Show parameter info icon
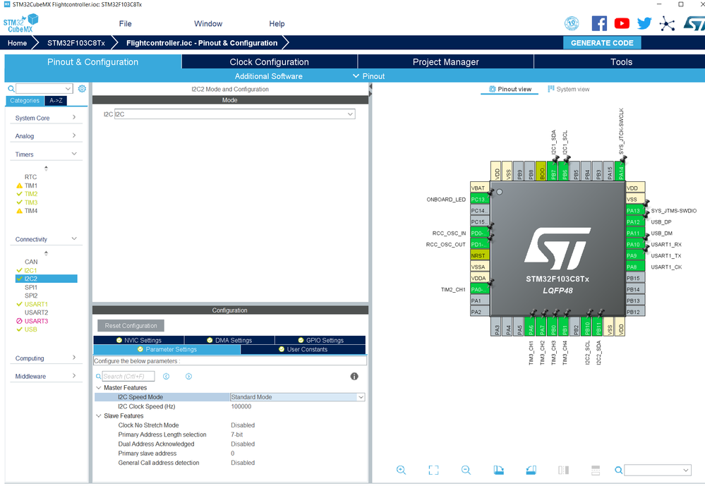The width and height of the screenshot is (705, 486). coord(354,376)
